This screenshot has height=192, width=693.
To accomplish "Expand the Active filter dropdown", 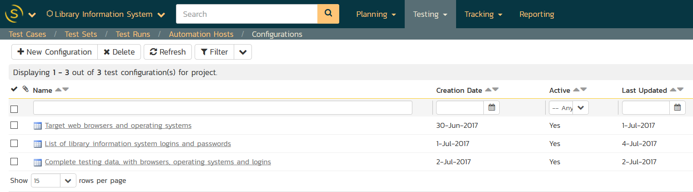I will point(580,108).
